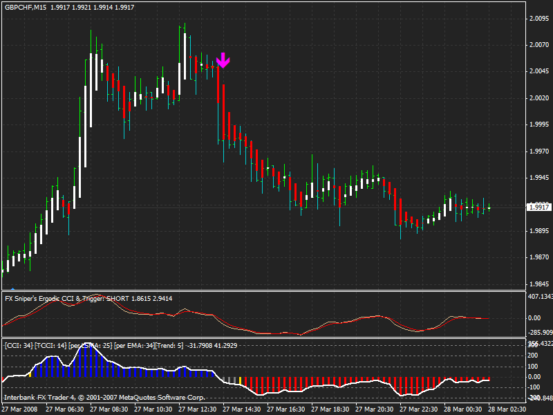The image size is (553, 415).
Task: Click the blue triangle marker at chart bottom
Action: pyautogui.click(x=12, y=288)
